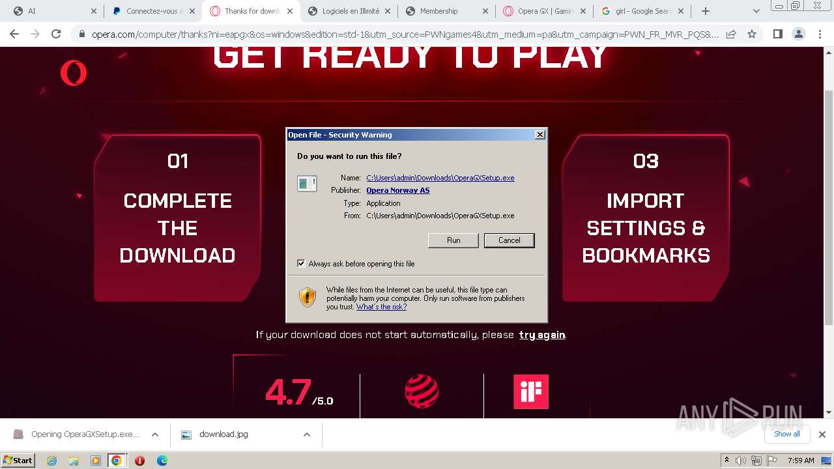Open the Opera Norway AS publisher link
Screen dimensions: 834x469
tap(397, 190)
